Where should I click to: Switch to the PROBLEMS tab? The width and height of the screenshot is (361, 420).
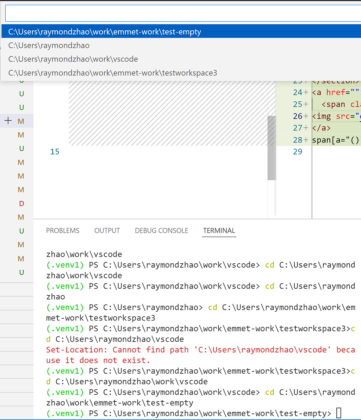click(x=62, y=230)
